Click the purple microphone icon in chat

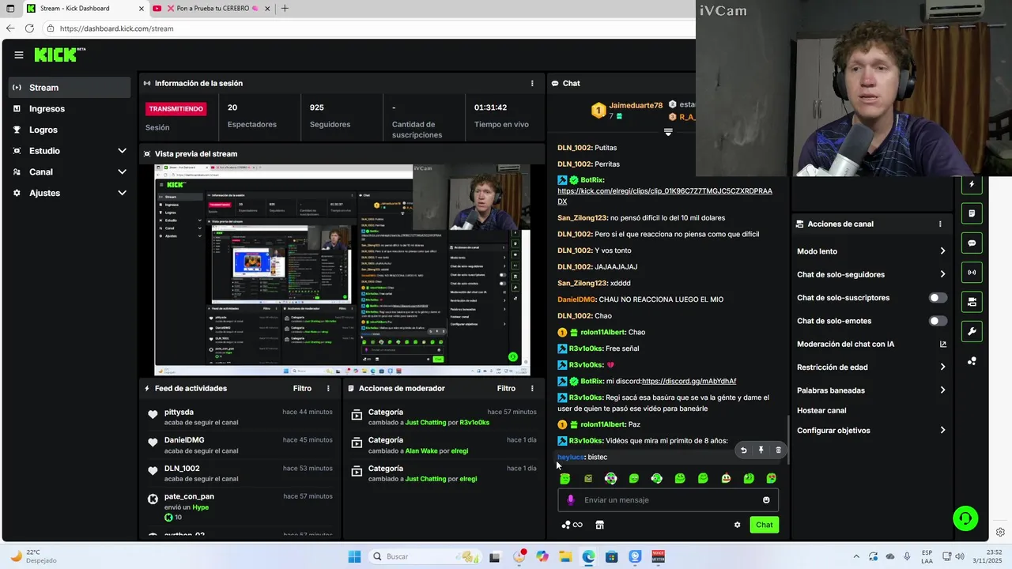tap(570, 499)
